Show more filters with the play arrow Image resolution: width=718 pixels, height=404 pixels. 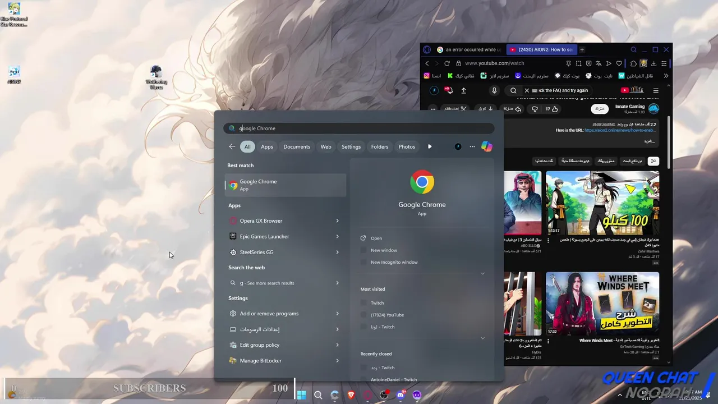[x=430, y=146]
